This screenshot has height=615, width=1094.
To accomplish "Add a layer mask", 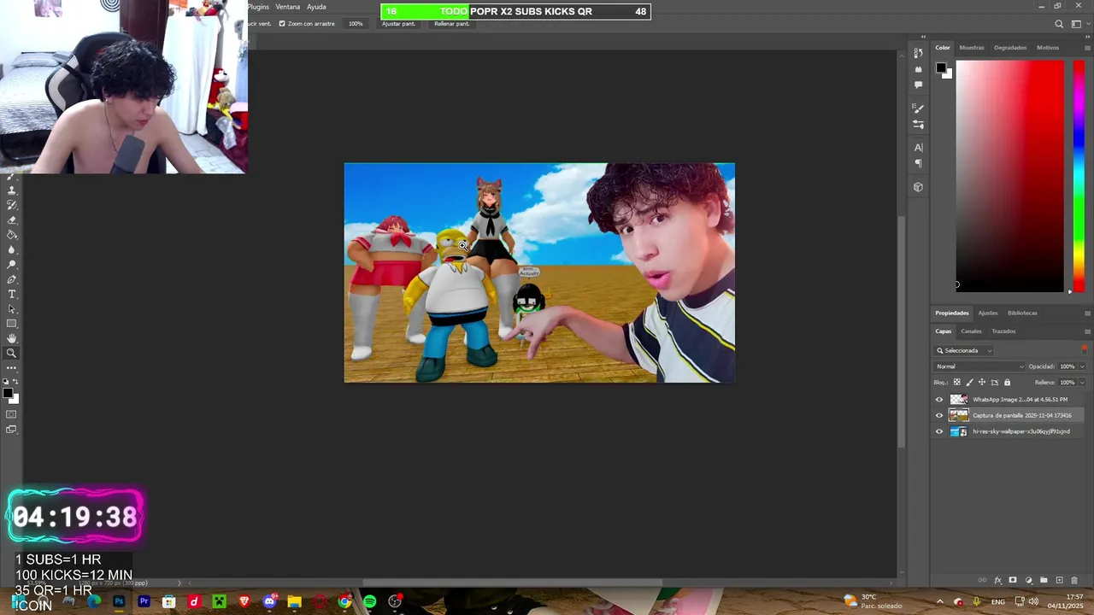I will tap(1013, 580).
